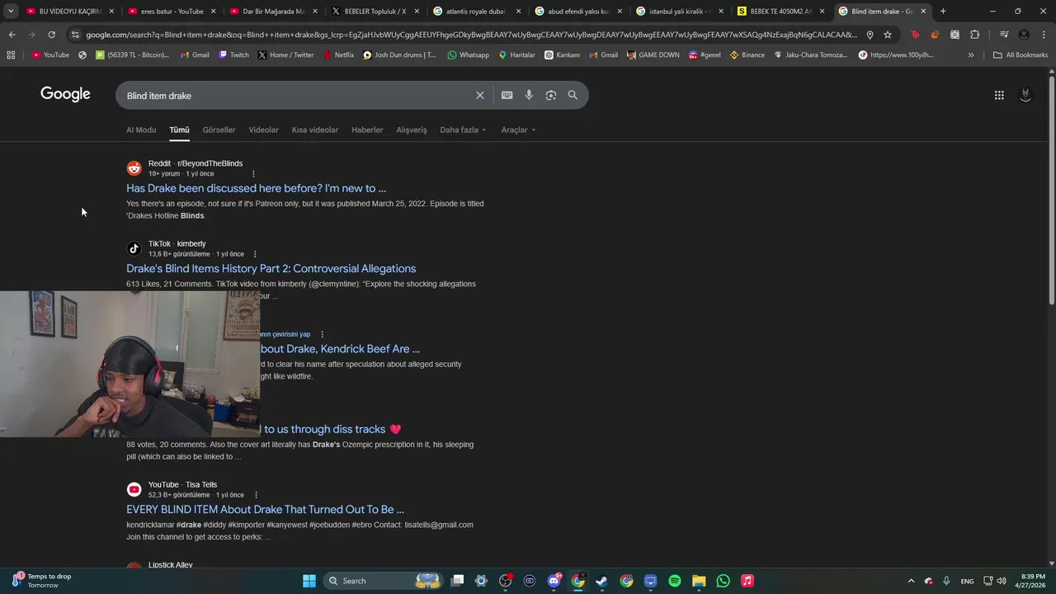1056x594 pixels.
Task: Select the Görseller tab
Action: 219,130
